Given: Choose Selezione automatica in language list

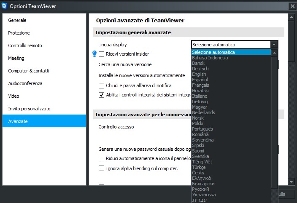Looking at the screenshot, I should pos(231,52).
